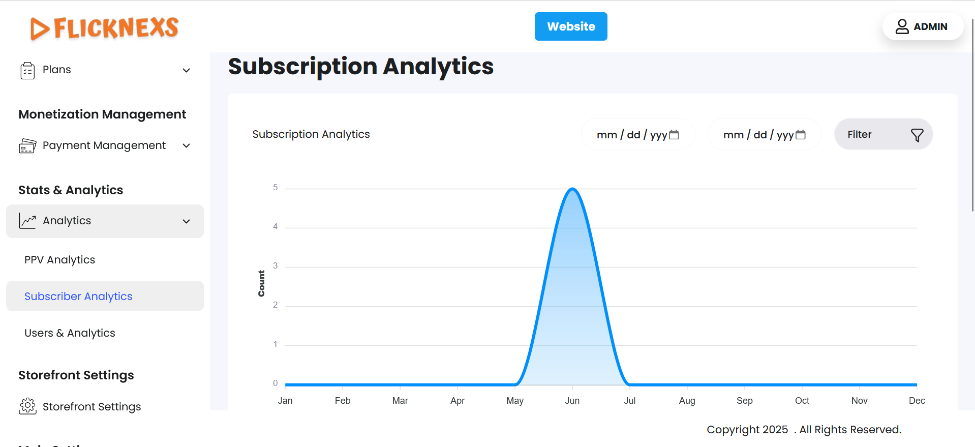Select Subscriber Analytics menu item
Image resolution: width=975 pixels, height=447 pixels.
78,296
